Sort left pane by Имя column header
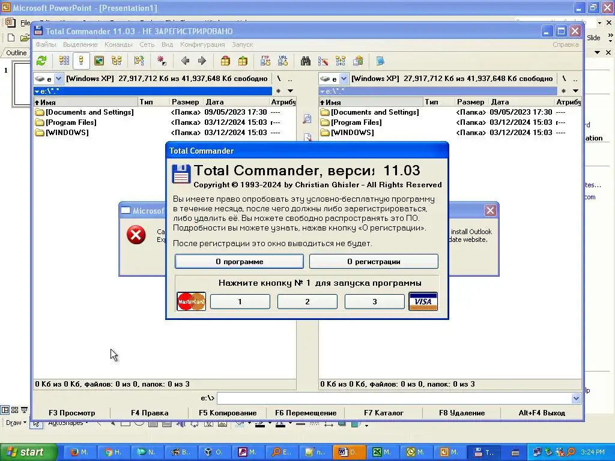615x461 pixels. (85, 102)
